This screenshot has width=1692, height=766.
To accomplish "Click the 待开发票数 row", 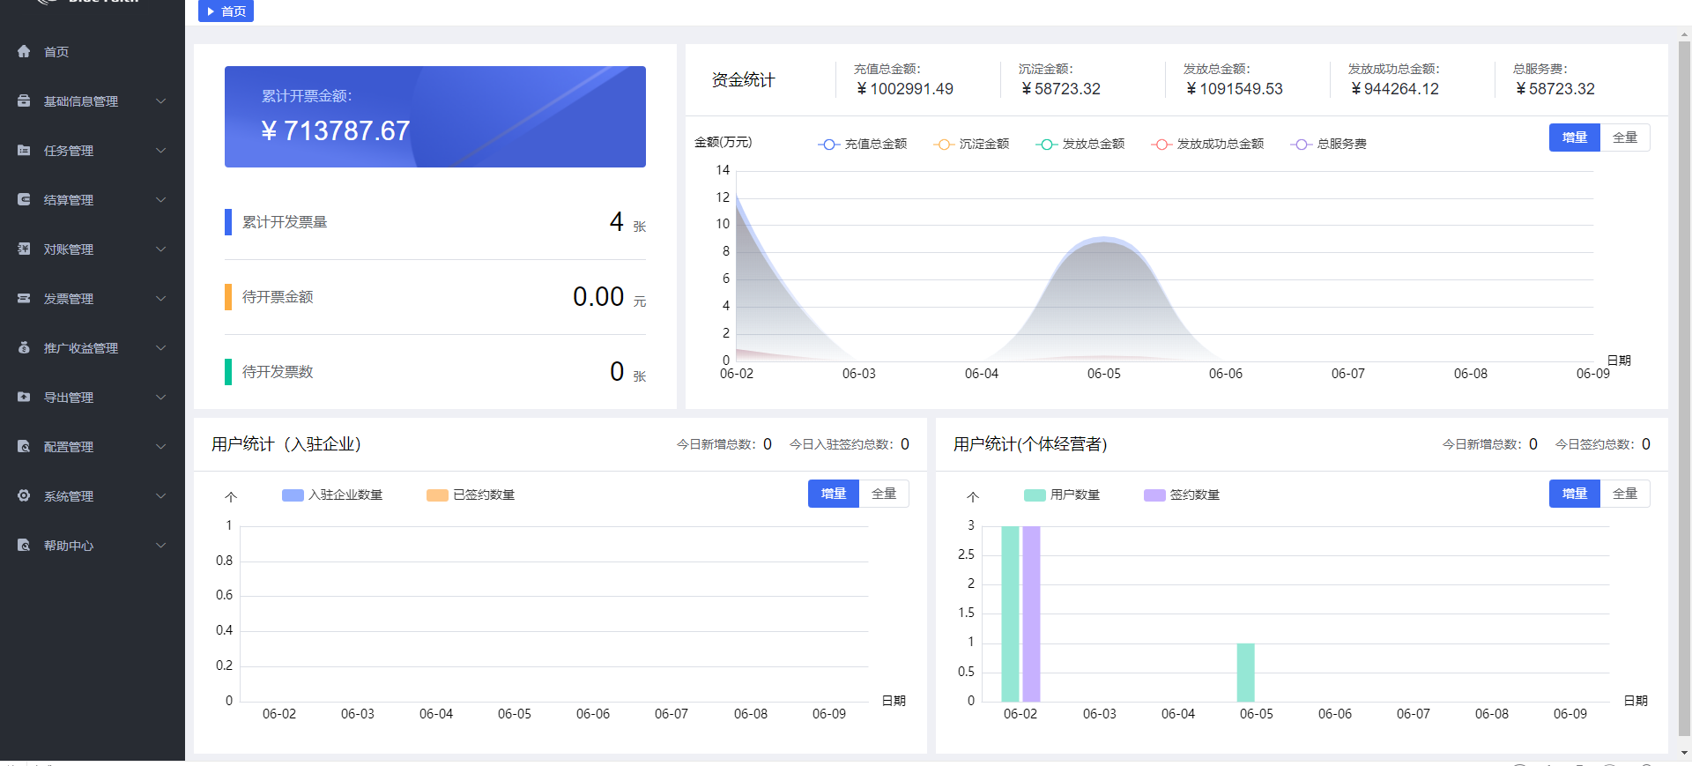I will 435,372.
